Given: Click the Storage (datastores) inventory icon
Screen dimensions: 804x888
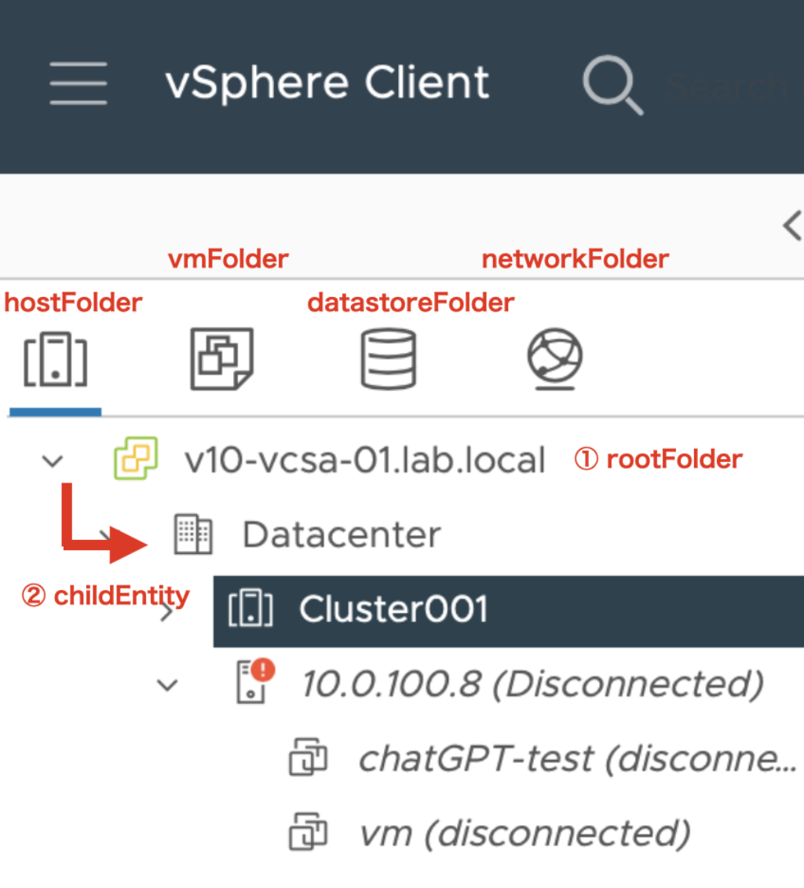Looking at the screenshot, I should pos(388,358).
